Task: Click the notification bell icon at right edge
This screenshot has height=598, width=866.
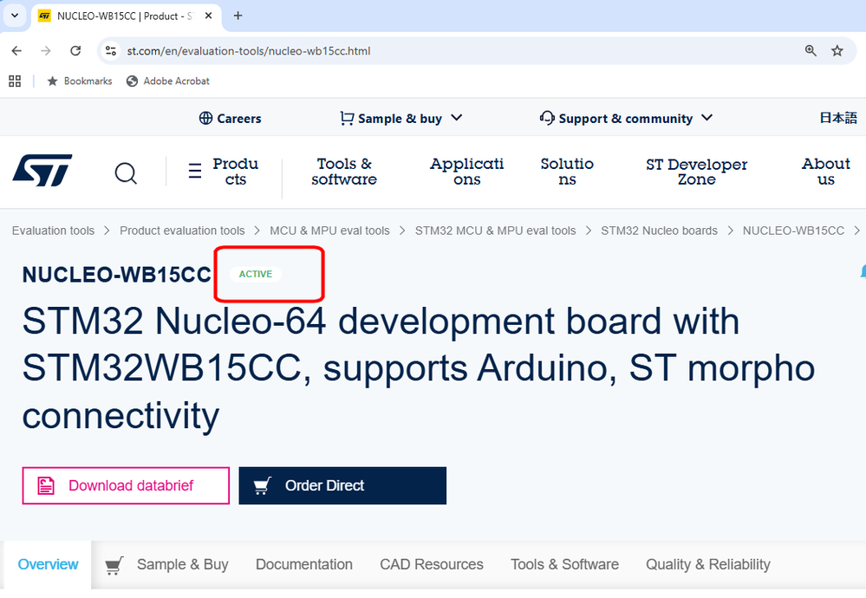Action: tap(863, 271)
